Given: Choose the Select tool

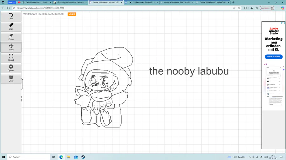Looking at the screenshot, I should click(11, 58).
